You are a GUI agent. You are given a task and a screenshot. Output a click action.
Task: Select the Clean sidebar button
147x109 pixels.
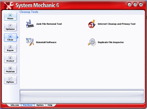coord(10,37)
